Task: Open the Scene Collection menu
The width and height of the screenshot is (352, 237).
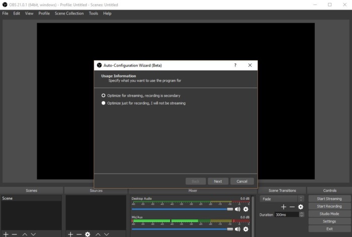Action: point(69,14)
